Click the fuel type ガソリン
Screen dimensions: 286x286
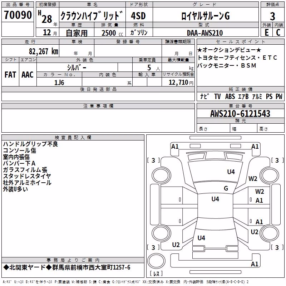(139, 33)
